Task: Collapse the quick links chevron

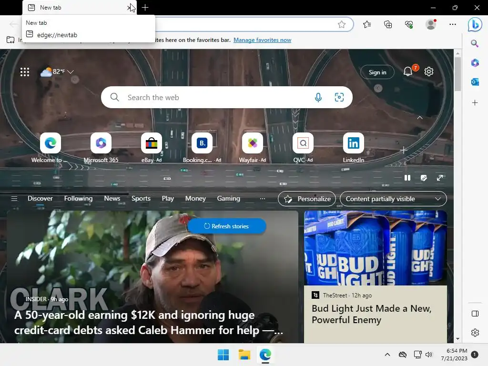Action: click(420, 118)
